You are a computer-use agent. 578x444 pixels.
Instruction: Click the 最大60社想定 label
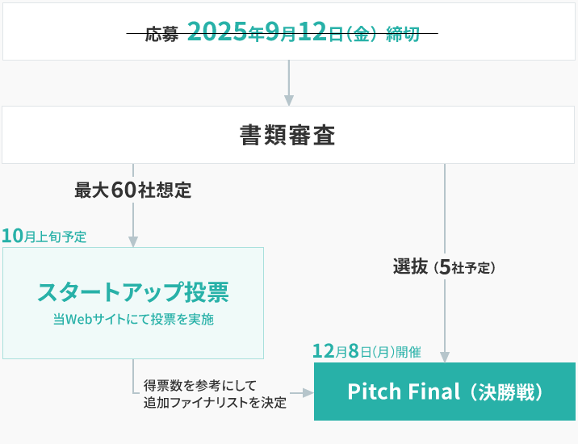(132, 191)
